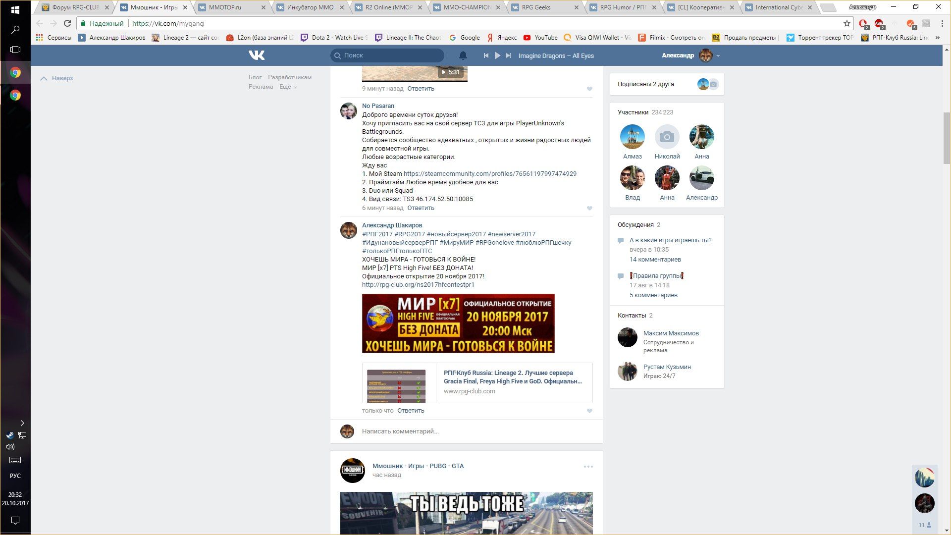Open the Правила группы discussion

657,276
